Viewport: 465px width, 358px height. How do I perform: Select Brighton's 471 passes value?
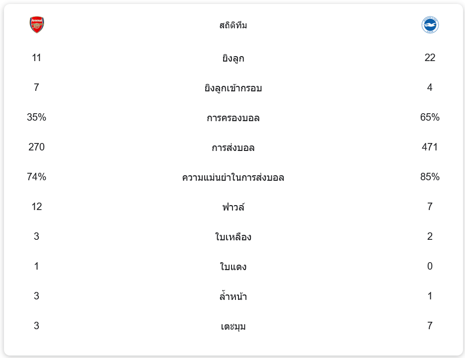430,147
